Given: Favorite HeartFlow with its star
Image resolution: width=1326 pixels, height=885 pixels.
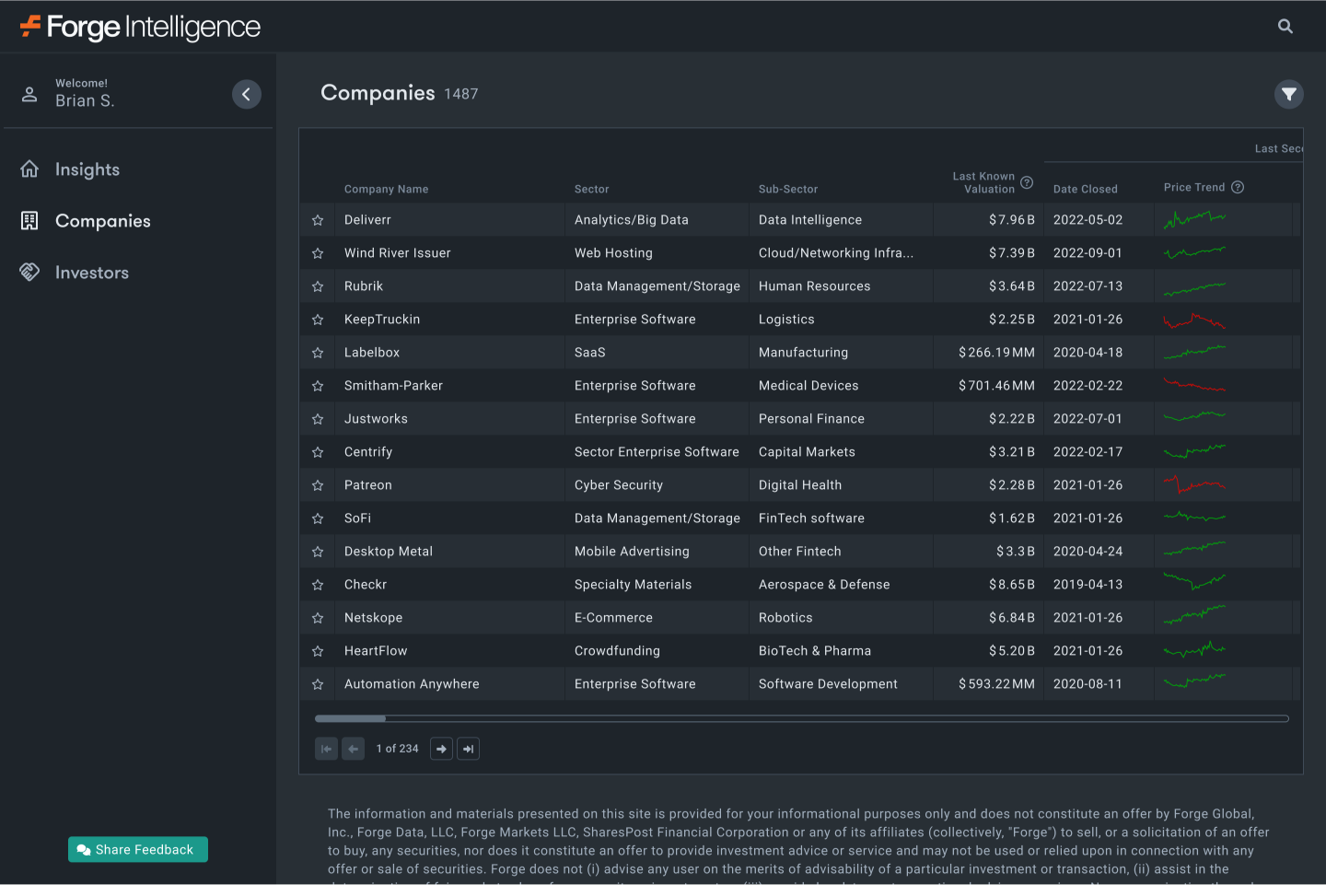Looking at the screenshot, I should 318,650.
